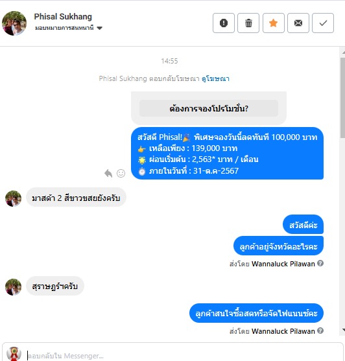Click the blue promotion details message bubble
The image size is (345, 361).
(228, 154)
